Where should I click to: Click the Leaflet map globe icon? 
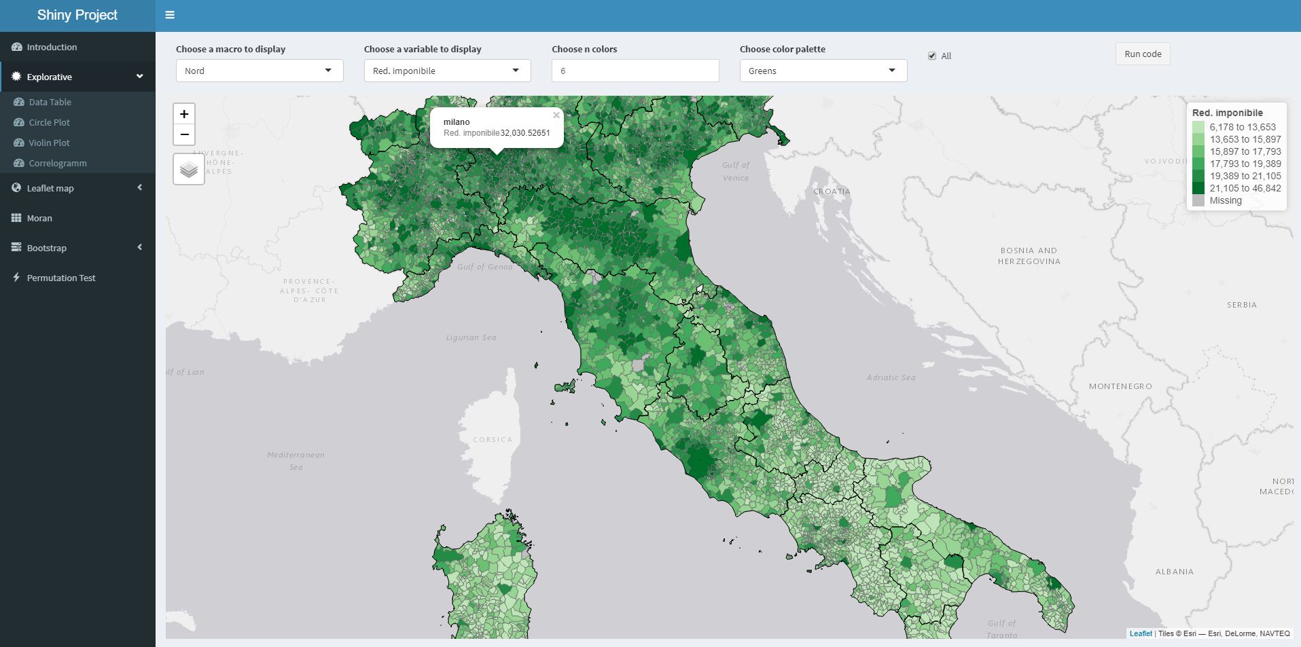16,188
